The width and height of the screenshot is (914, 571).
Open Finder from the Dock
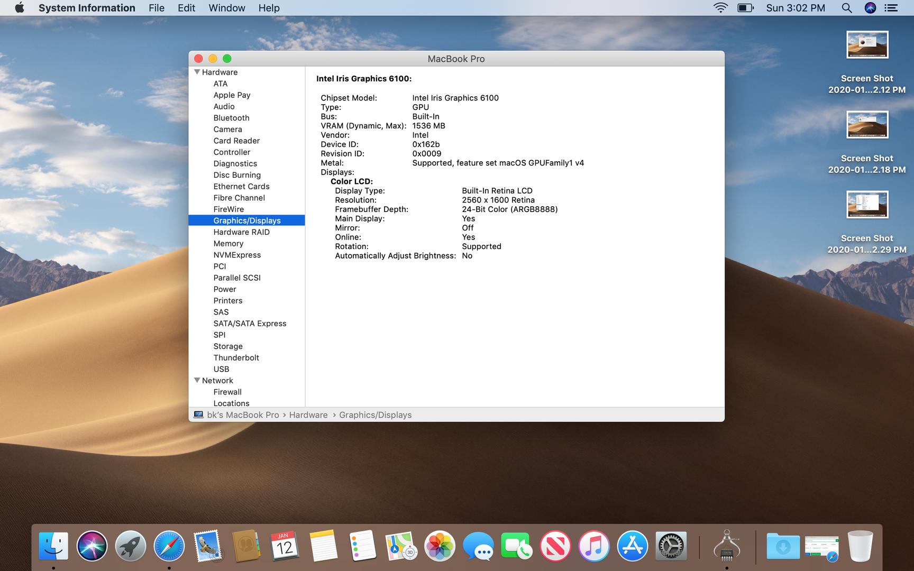pos(53,546)
